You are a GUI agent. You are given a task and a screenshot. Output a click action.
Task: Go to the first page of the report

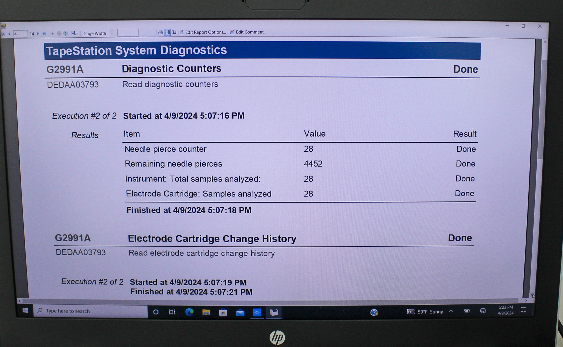point(3,34)
